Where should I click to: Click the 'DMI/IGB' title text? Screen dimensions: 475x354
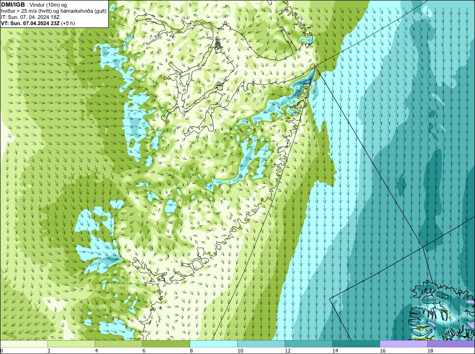click(13, 5)
